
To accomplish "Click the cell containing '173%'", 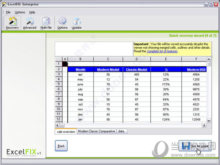I will point(166,84).
